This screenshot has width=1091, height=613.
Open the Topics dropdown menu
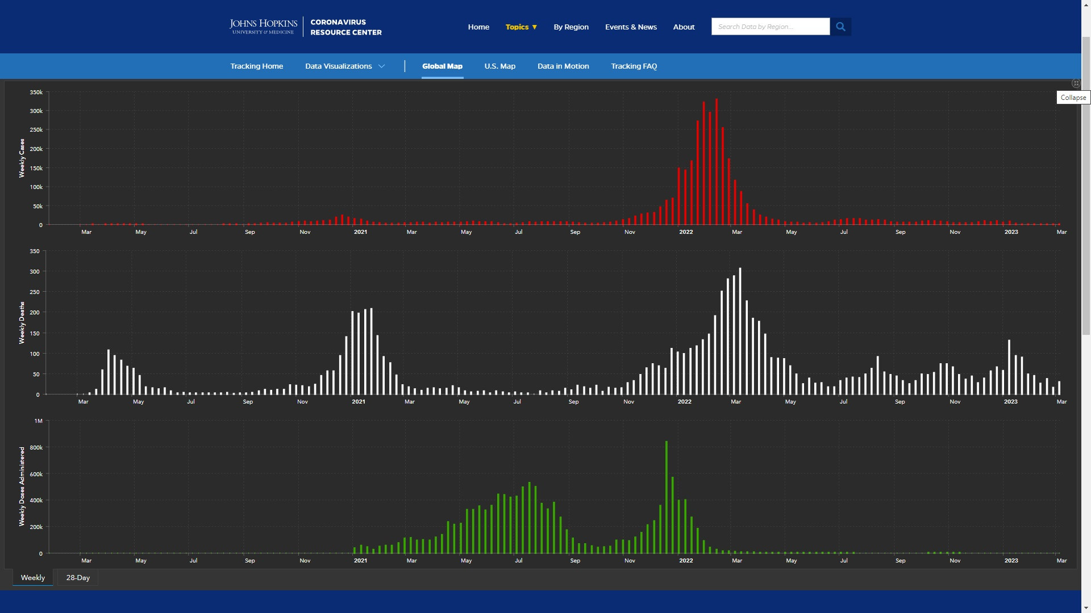[x=521, y=27]
